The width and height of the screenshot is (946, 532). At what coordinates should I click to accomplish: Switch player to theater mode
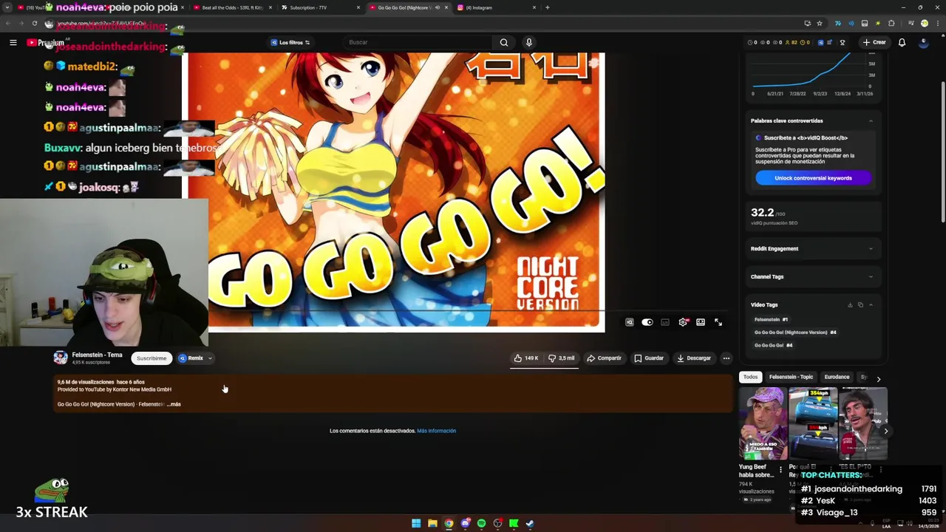coord(701,322)
